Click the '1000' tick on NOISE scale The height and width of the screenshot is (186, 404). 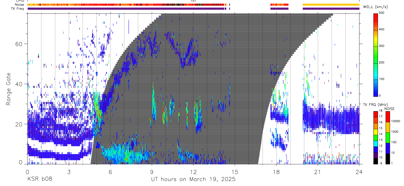point(394,132)
